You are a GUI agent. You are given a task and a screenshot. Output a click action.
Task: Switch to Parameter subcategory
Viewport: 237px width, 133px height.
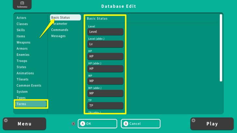59,24
